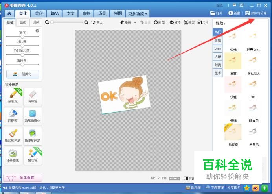Select the 基础 adjustment tab

tap(10, 22)
